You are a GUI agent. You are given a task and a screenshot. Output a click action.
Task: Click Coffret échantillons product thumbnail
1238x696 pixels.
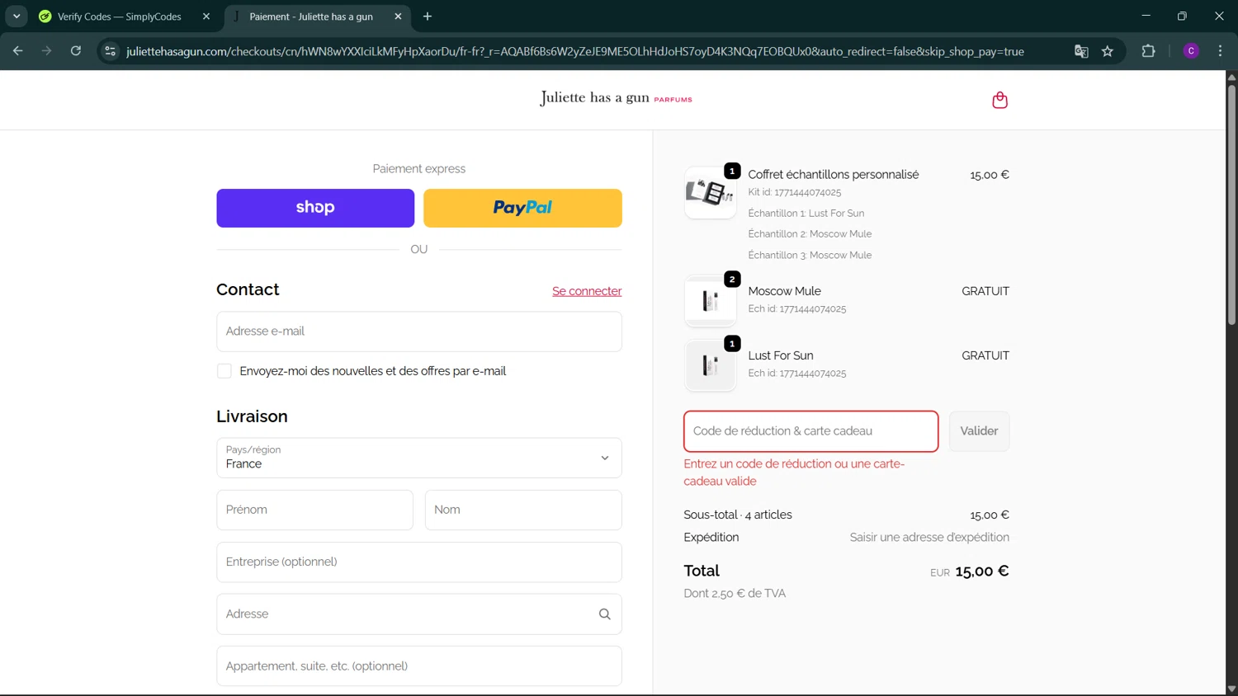pos(710,193)
